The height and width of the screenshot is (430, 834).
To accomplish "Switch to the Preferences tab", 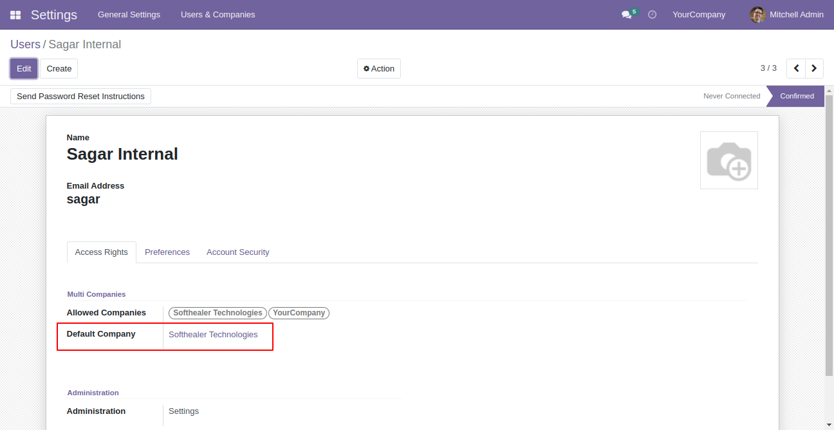I will (167, 252).
